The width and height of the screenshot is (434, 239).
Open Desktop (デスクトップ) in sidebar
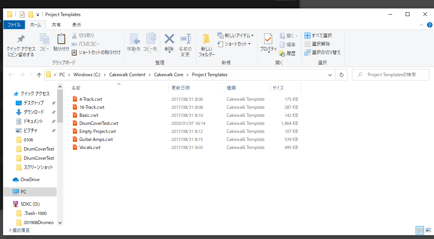coord(33,103)
